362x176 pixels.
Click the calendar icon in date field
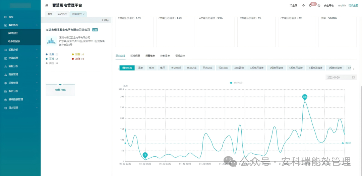(353, 77)
